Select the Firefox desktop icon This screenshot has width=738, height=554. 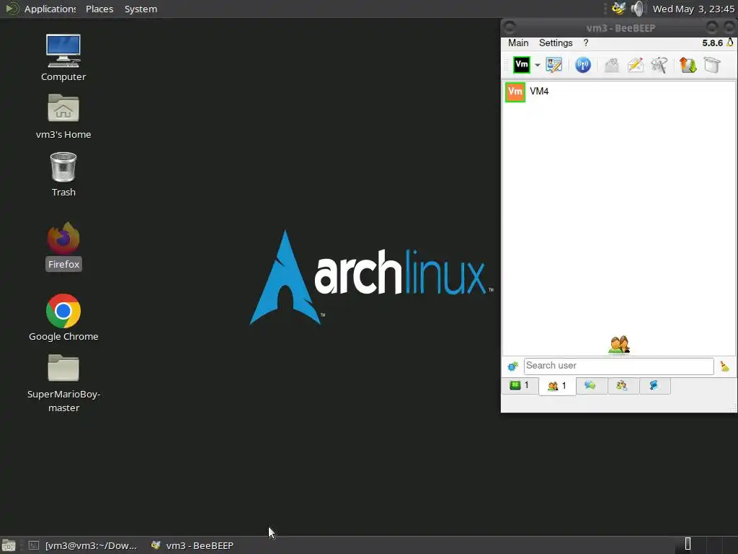[x=63, y=247]
